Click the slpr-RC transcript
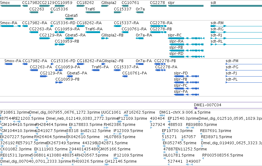Image resolution: width=262 pixels, height=166 pixels. (x=186, y=38)
